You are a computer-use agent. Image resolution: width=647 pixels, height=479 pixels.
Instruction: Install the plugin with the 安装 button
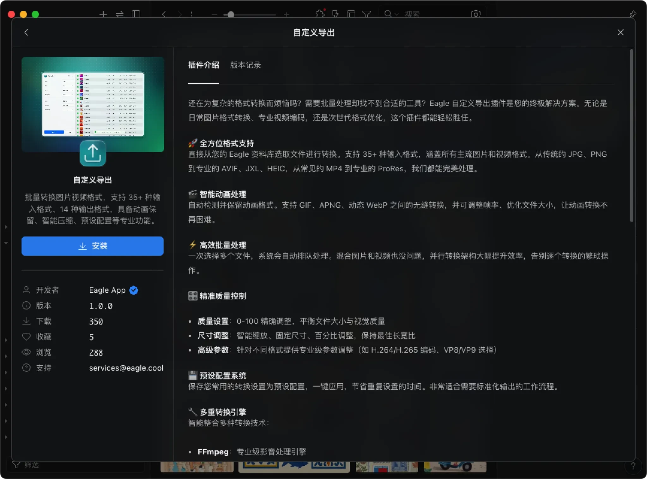point(93,246)
